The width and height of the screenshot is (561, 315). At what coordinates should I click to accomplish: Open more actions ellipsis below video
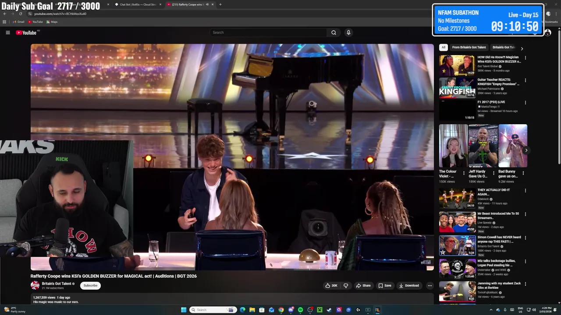click(430, 286)
